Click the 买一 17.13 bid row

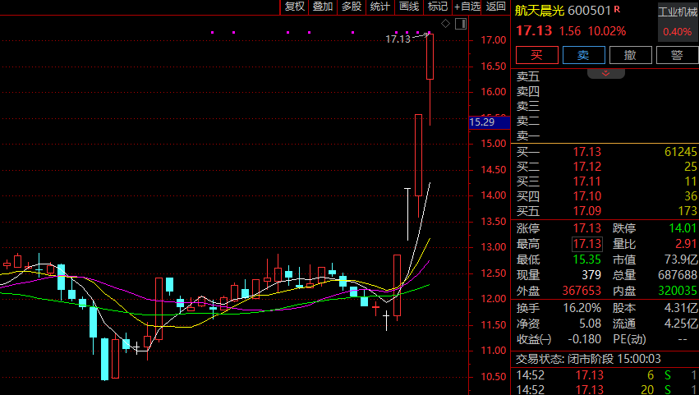[x=605, y=152]
